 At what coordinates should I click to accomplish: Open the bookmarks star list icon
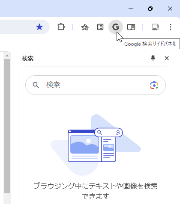tap(85, 27)
